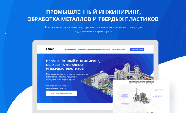Screen dimensions: 186x113
Task: Open the «Контактный телефон» menu item
Action: coord(119,49)
